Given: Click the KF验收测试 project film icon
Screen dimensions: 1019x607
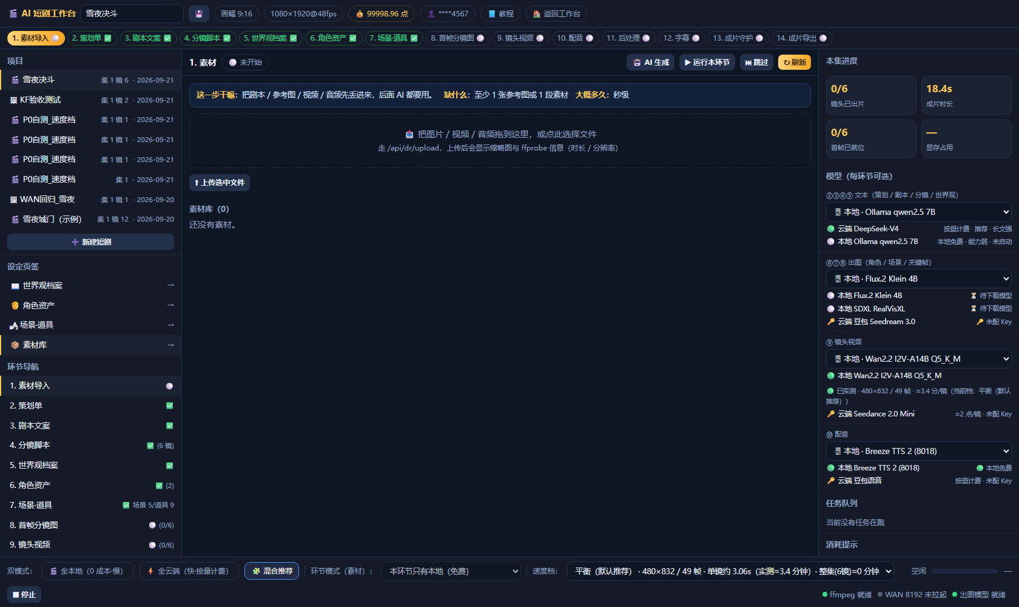Looking at the screenshot, I should click(13, 100).
